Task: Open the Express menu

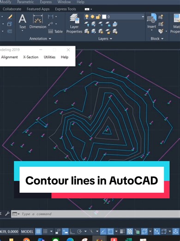Action: (46, 2)
